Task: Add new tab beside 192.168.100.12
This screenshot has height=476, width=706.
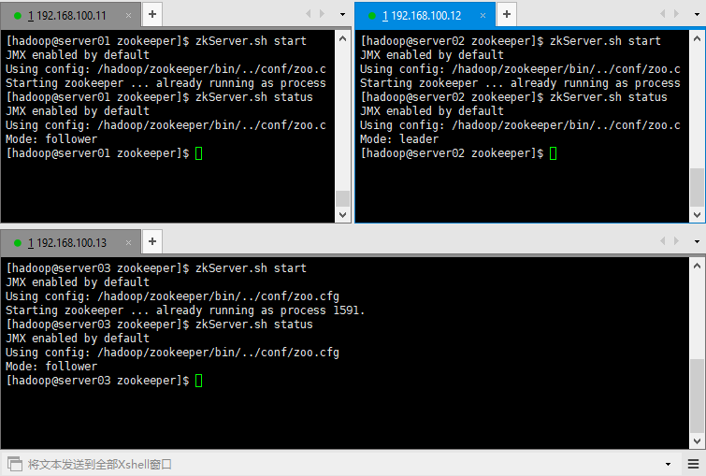Action: [x=507, y=14]
